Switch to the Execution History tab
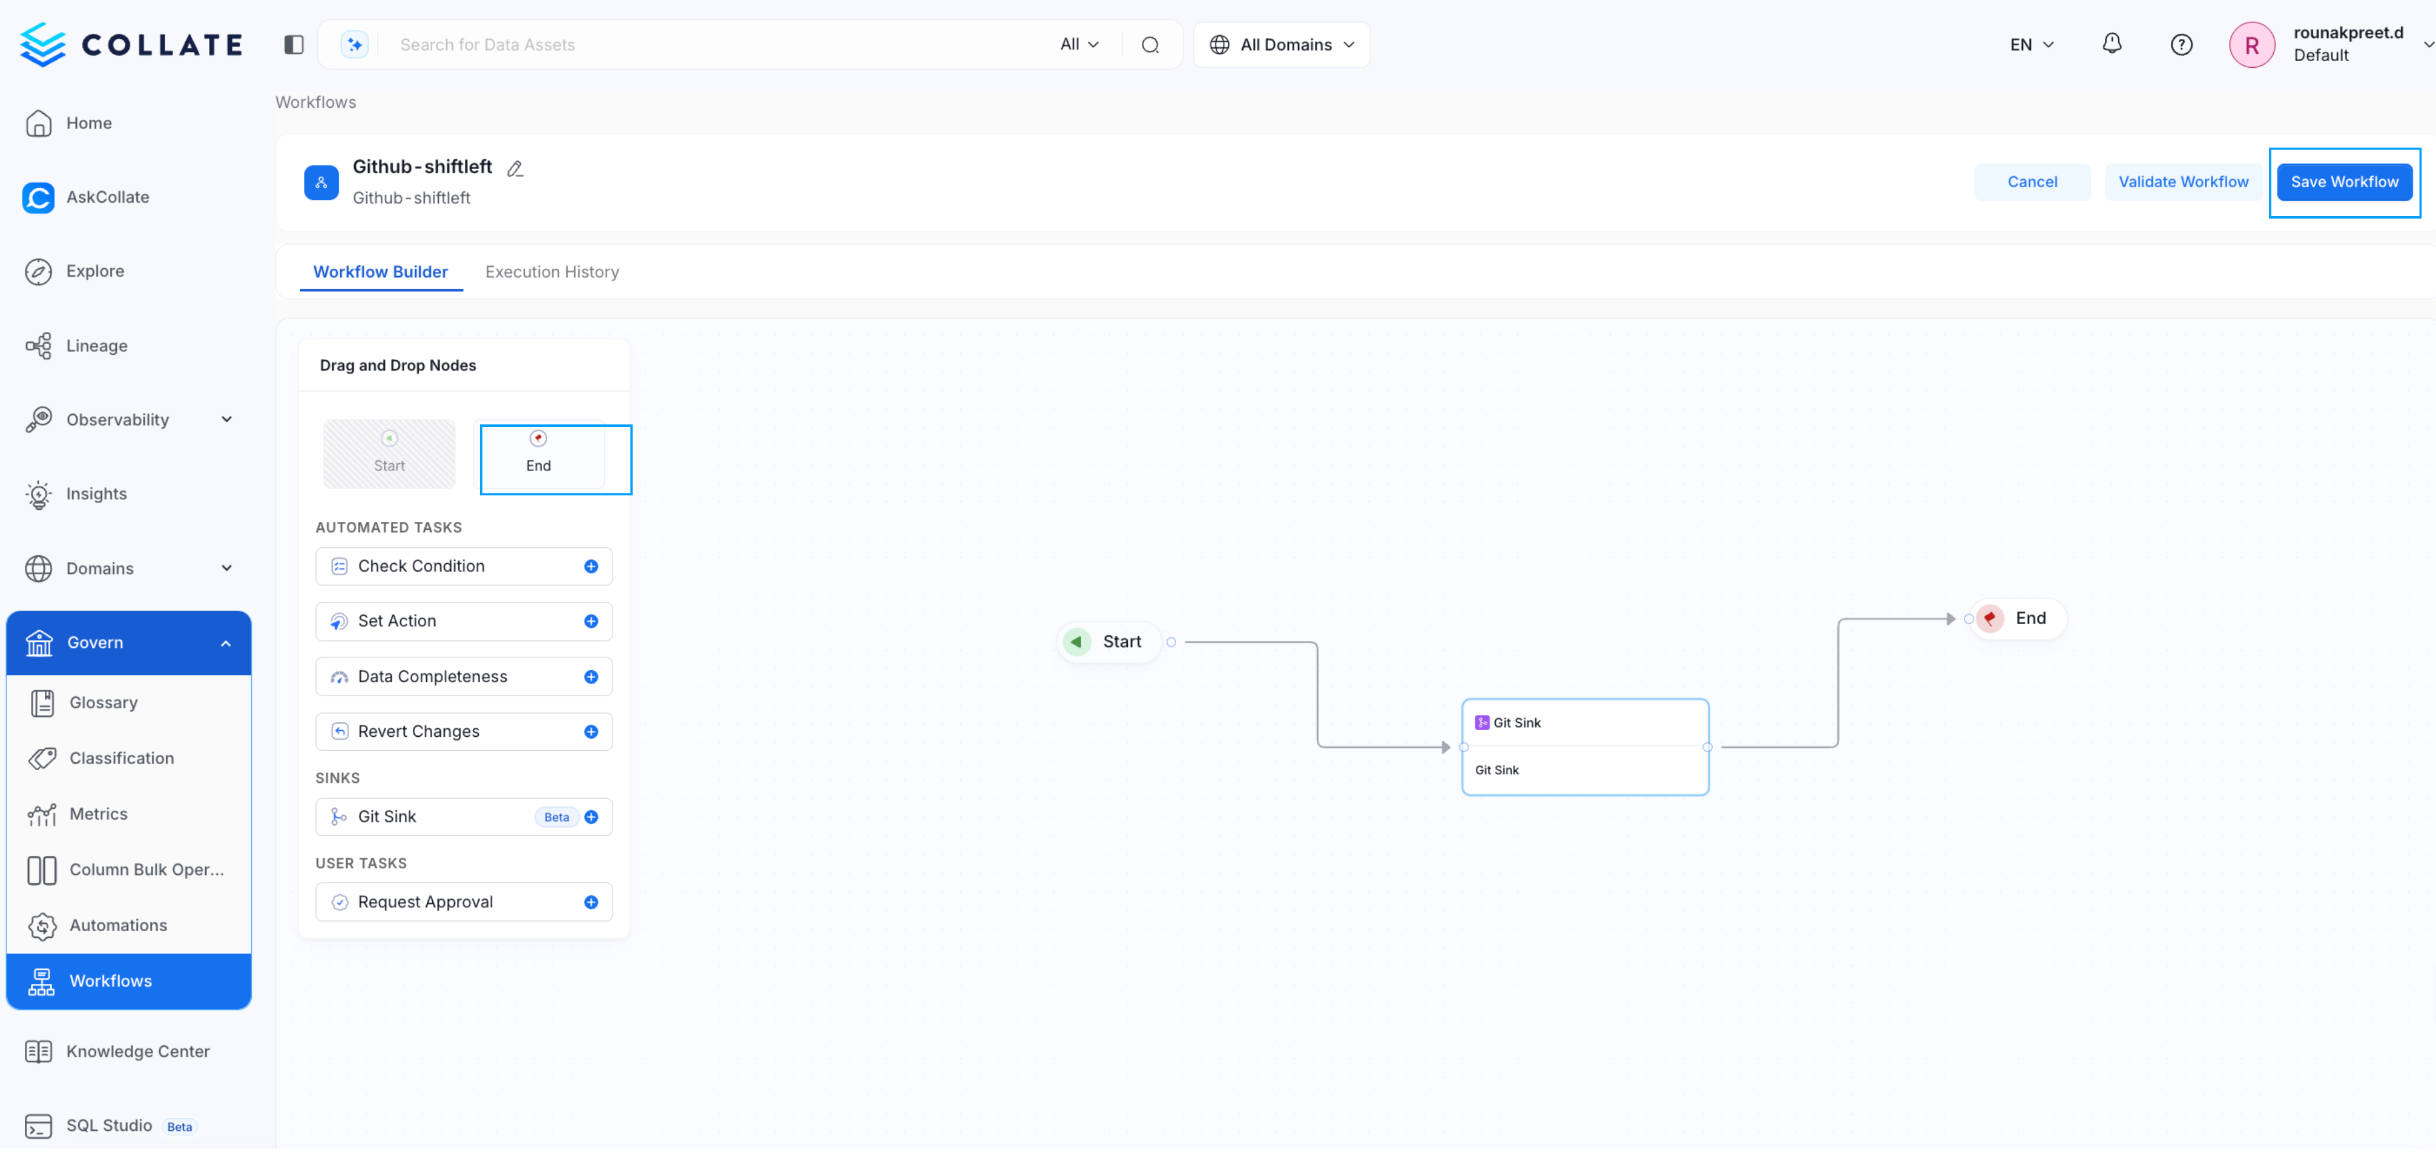Screen dimensions: 2436x1157 (x=551, y=271)
